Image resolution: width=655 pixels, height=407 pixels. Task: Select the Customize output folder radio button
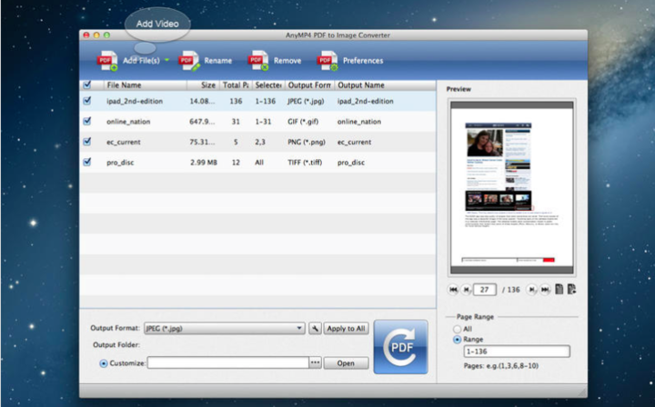(x=103, y=363)
